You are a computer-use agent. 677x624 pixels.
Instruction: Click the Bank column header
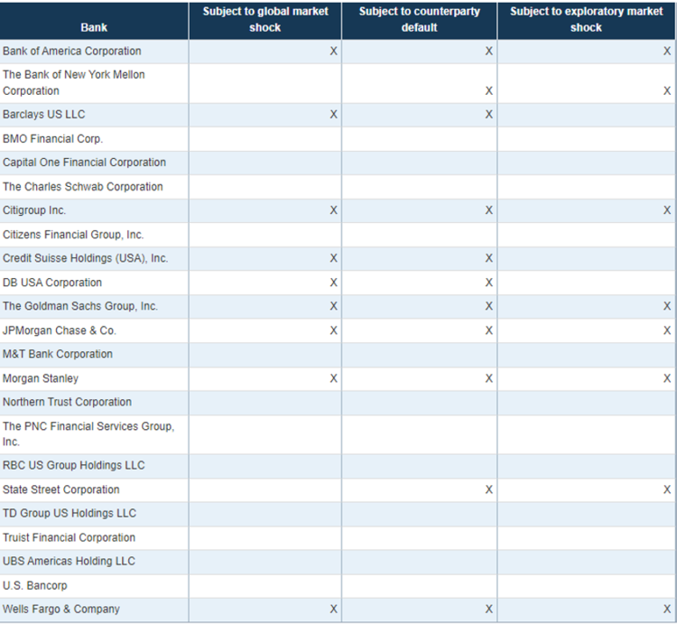93,27
